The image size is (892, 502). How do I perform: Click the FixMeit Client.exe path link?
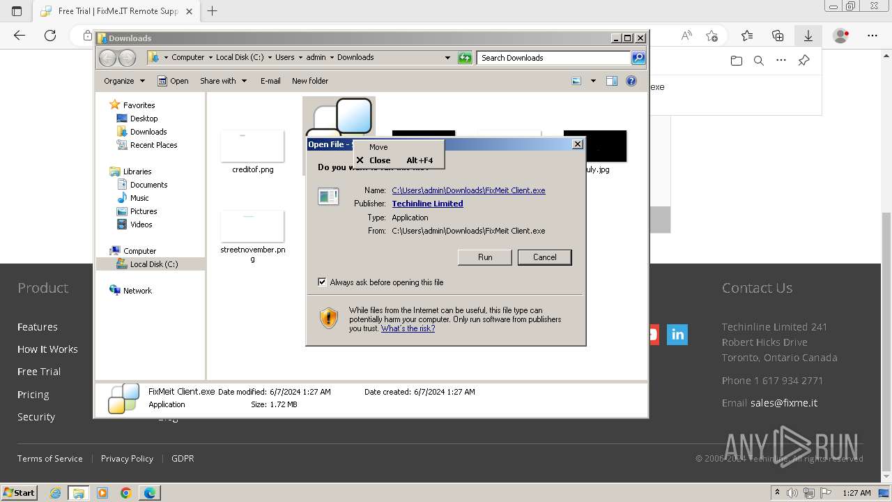pos(468,190)
